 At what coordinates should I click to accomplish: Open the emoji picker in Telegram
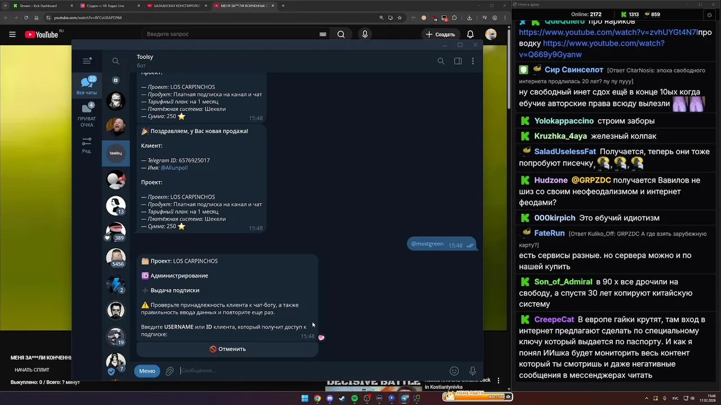454,371
